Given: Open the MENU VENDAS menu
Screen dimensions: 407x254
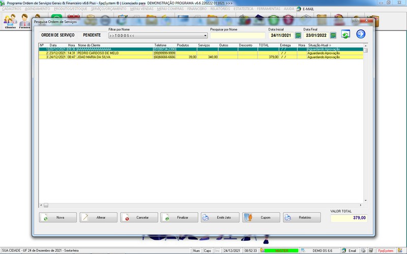Looking at the screenshot, I should (x=142, y=9).
